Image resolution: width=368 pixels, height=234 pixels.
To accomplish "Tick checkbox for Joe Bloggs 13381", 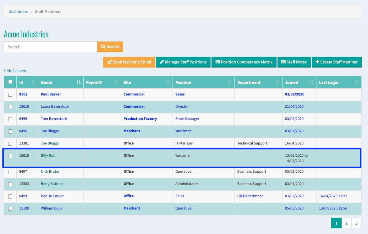I will (10, 144).
